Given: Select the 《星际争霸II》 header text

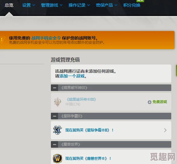Looking at the screenshot, I should click(x=72, y=116).
